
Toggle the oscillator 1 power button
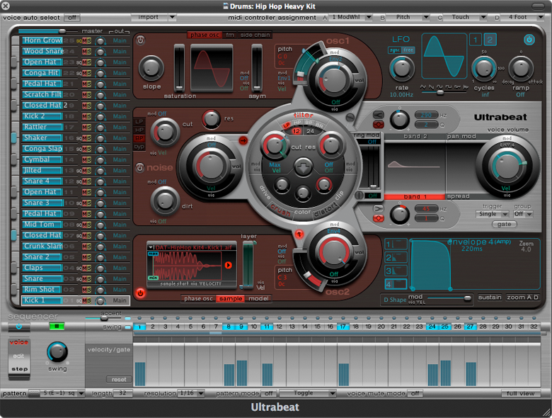click(x=139, y=41)
